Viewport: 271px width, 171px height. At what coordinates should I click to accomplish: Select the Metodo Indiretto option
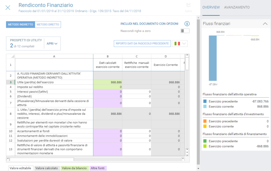point(20,25)
